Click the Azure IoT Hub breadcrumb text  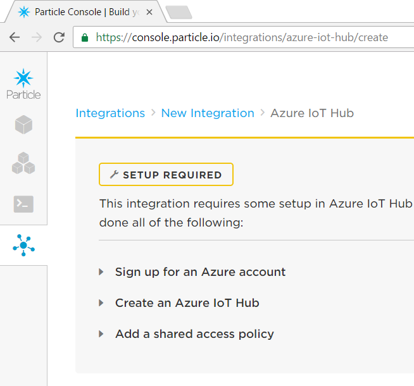(x=311, y=113)
